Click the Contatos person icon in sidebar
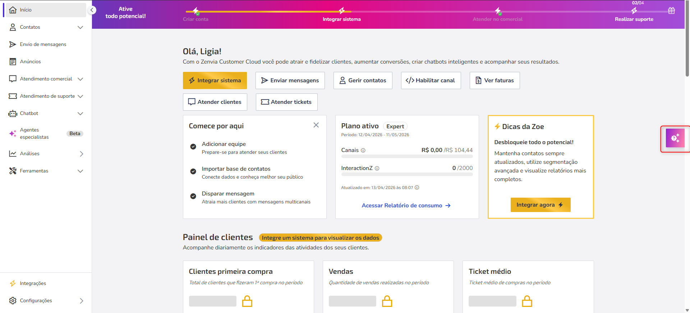Screen dimensions: 690x313 13,27
